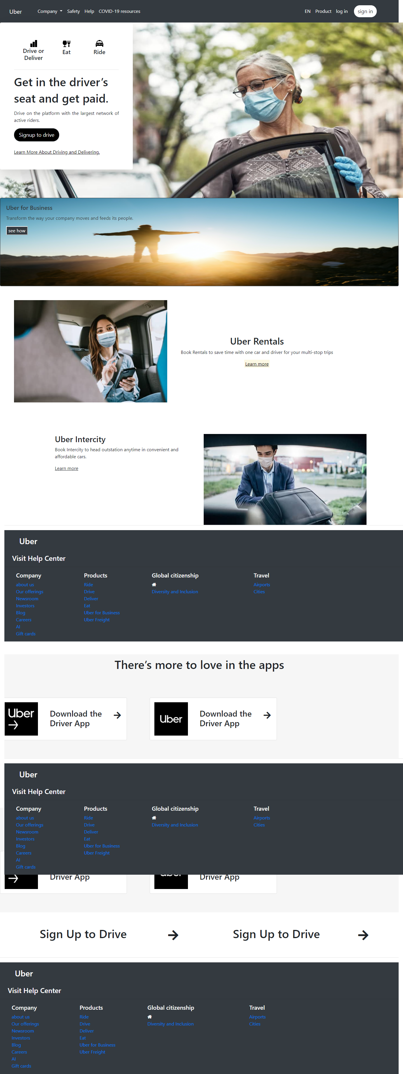Open Cities in the footer below Uber Intercity
This screenshot has width=403, height=1074.
click(259, 592)
